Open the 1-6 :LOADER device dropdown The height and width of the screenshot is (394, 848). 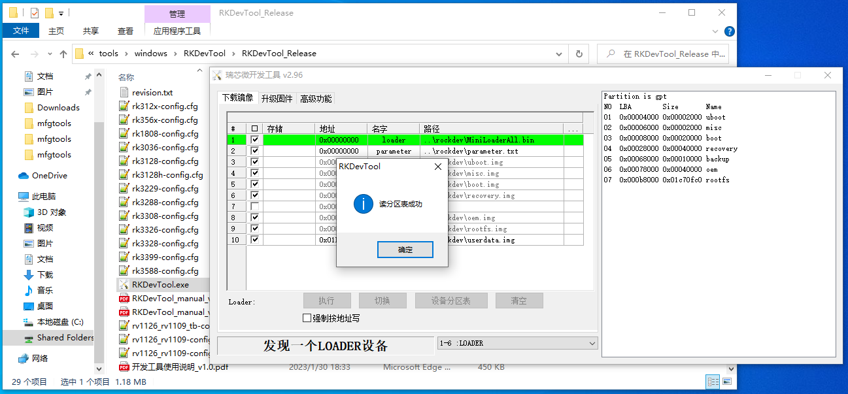[x=592, y=343]
